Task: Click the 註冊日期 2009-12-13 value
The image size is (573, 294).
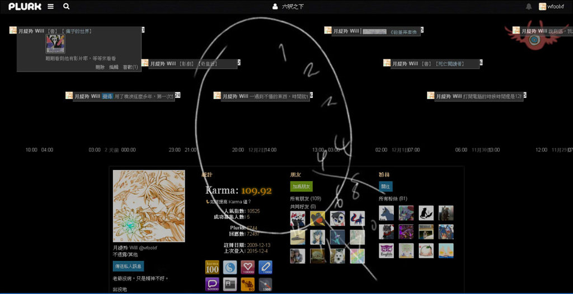Action: [x=259, y=245]
